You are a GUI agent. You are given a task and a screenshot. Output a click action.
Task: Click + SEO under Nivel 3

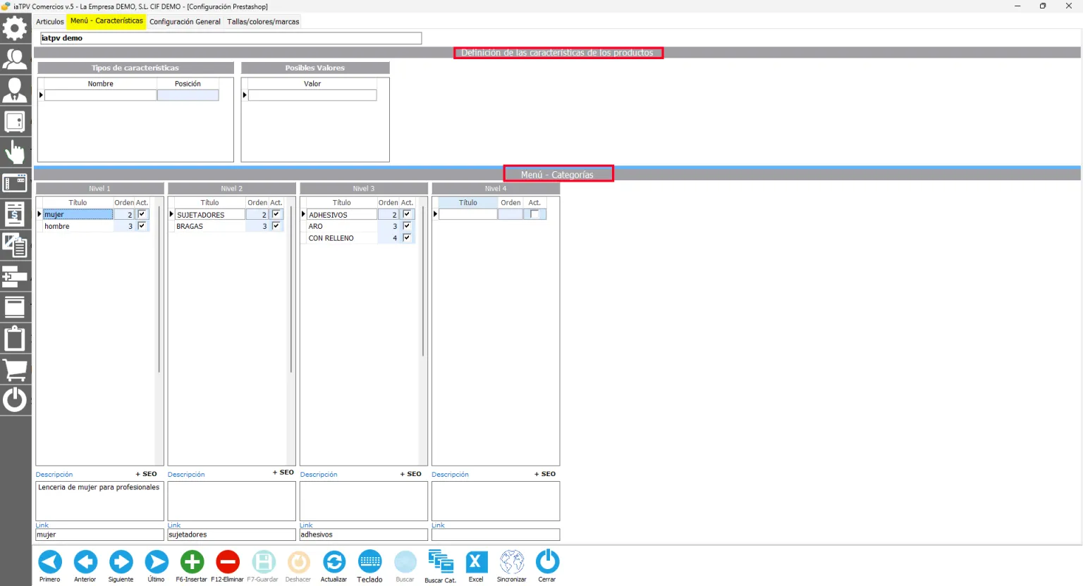tap(411, 474)
